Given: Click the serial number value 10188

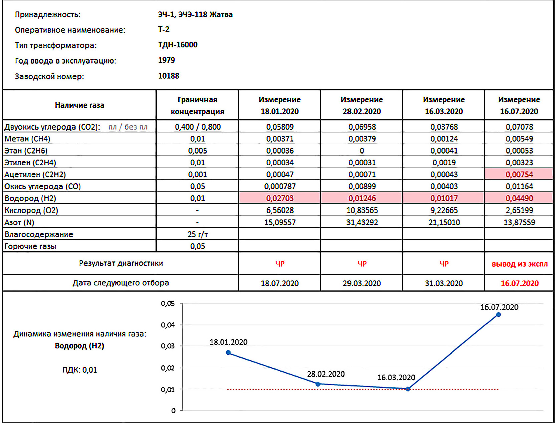Looking at the screenshot, I should click(169, 76).
